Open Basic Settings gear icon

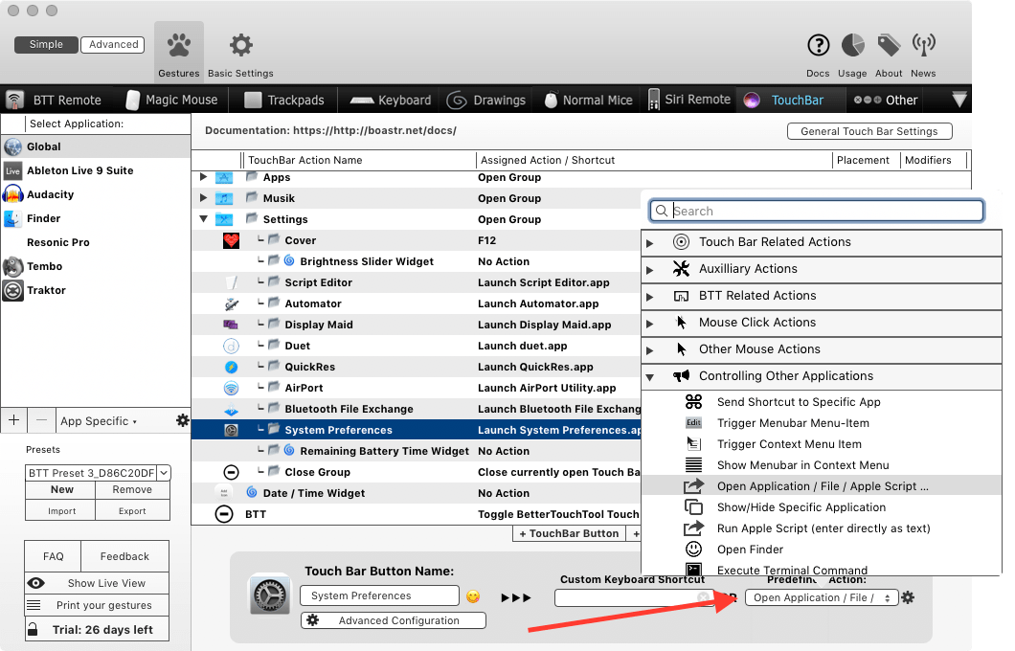point(240,46)
